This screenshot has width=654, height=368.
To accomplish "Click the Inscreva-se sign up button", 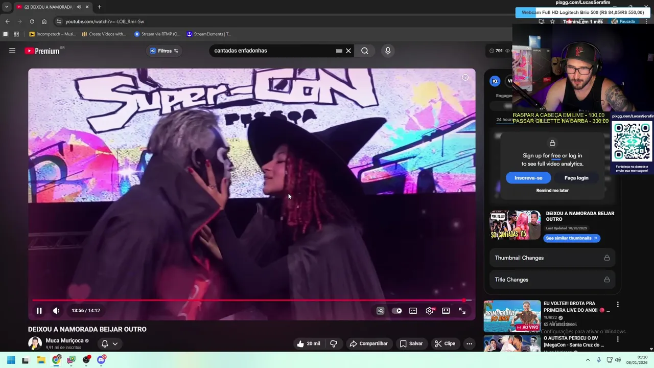I will (528, 178).
